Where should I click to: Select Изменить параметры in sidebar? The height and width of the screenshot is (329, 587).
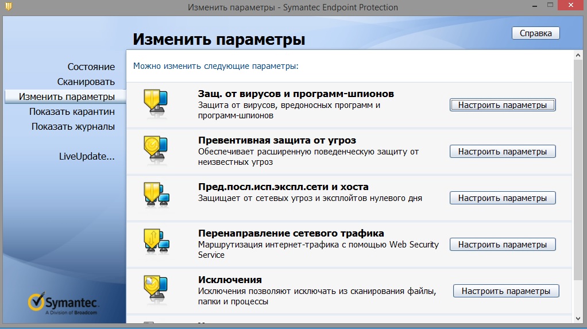pyautogui.click(x=65, y=96)
